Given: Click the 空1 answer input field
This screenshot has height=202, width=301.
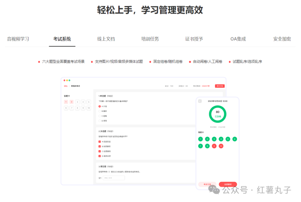Looking at the screenshot, I should [114, 178].
